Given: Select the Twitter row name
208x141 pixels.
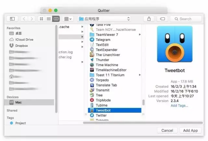Looking at the screenshot, I should point(101,115).
